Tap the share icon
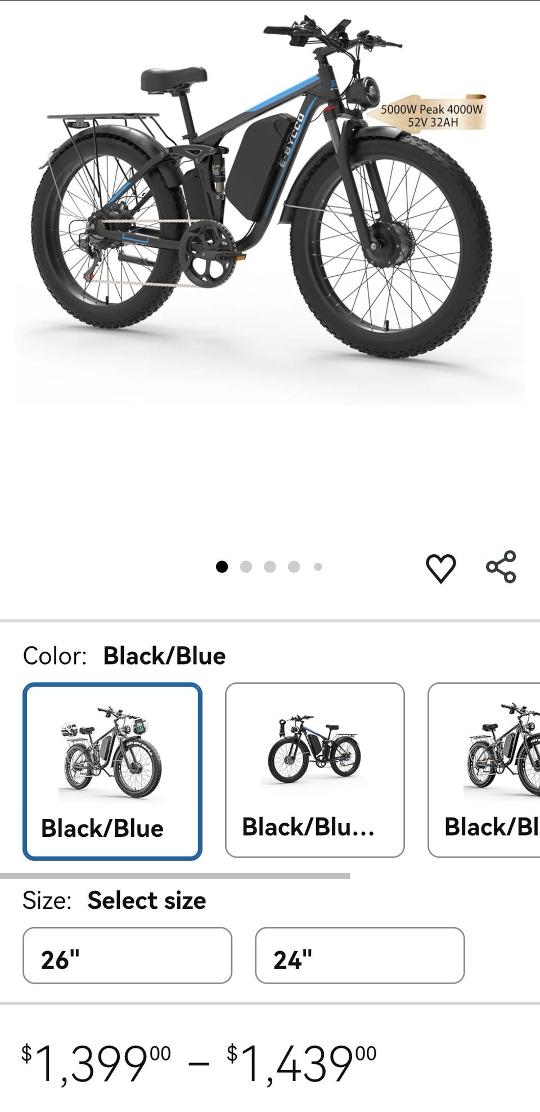540x1112 pixels. point(501,567)
